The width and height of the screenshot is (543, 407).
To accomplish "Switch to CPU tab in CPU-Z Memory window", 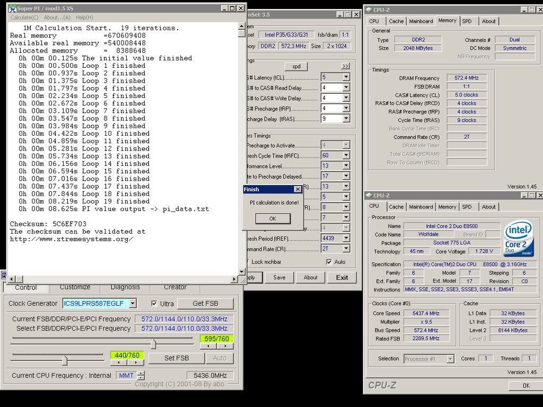I will point(374,21).
